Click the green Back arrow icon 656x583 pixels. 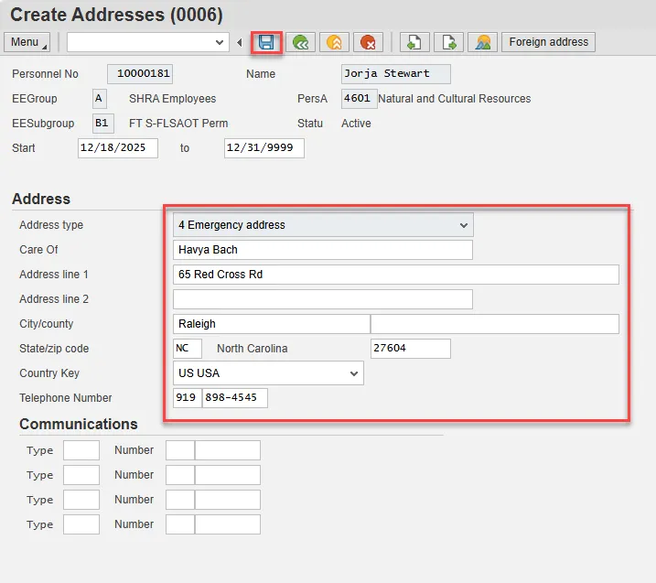[299, 42]
